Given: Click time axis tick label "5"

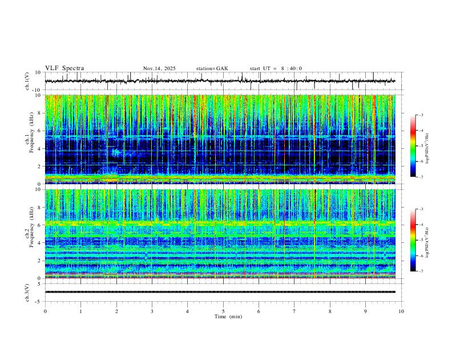Looking at the screenshot, I should 223,311.
